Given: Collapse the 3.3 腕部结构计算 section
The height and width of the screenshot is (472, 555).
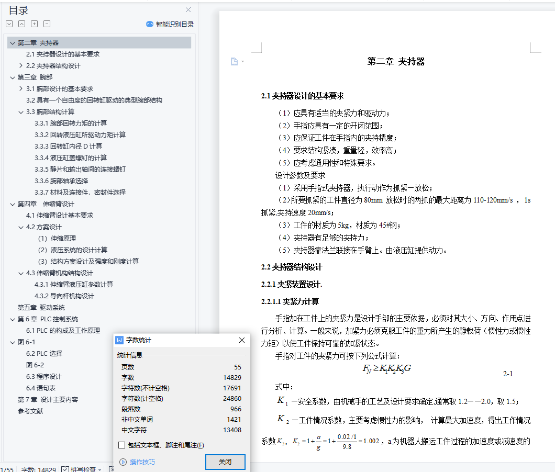Looking at the screenshot, I should [21, 112].
